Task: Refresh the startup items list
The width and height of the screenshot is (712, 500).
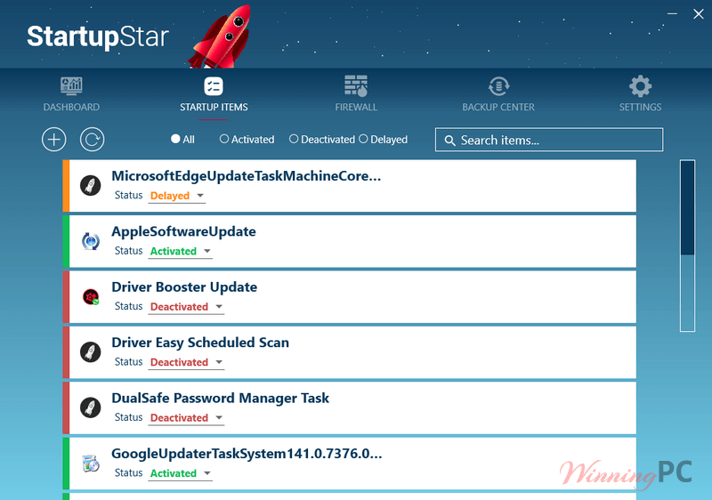Action: tap(93, 140)
